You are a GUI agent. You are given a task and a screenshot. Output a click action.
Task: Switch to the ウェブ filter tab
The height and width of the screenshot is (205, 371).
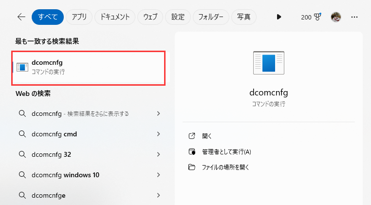pos(150,17)
